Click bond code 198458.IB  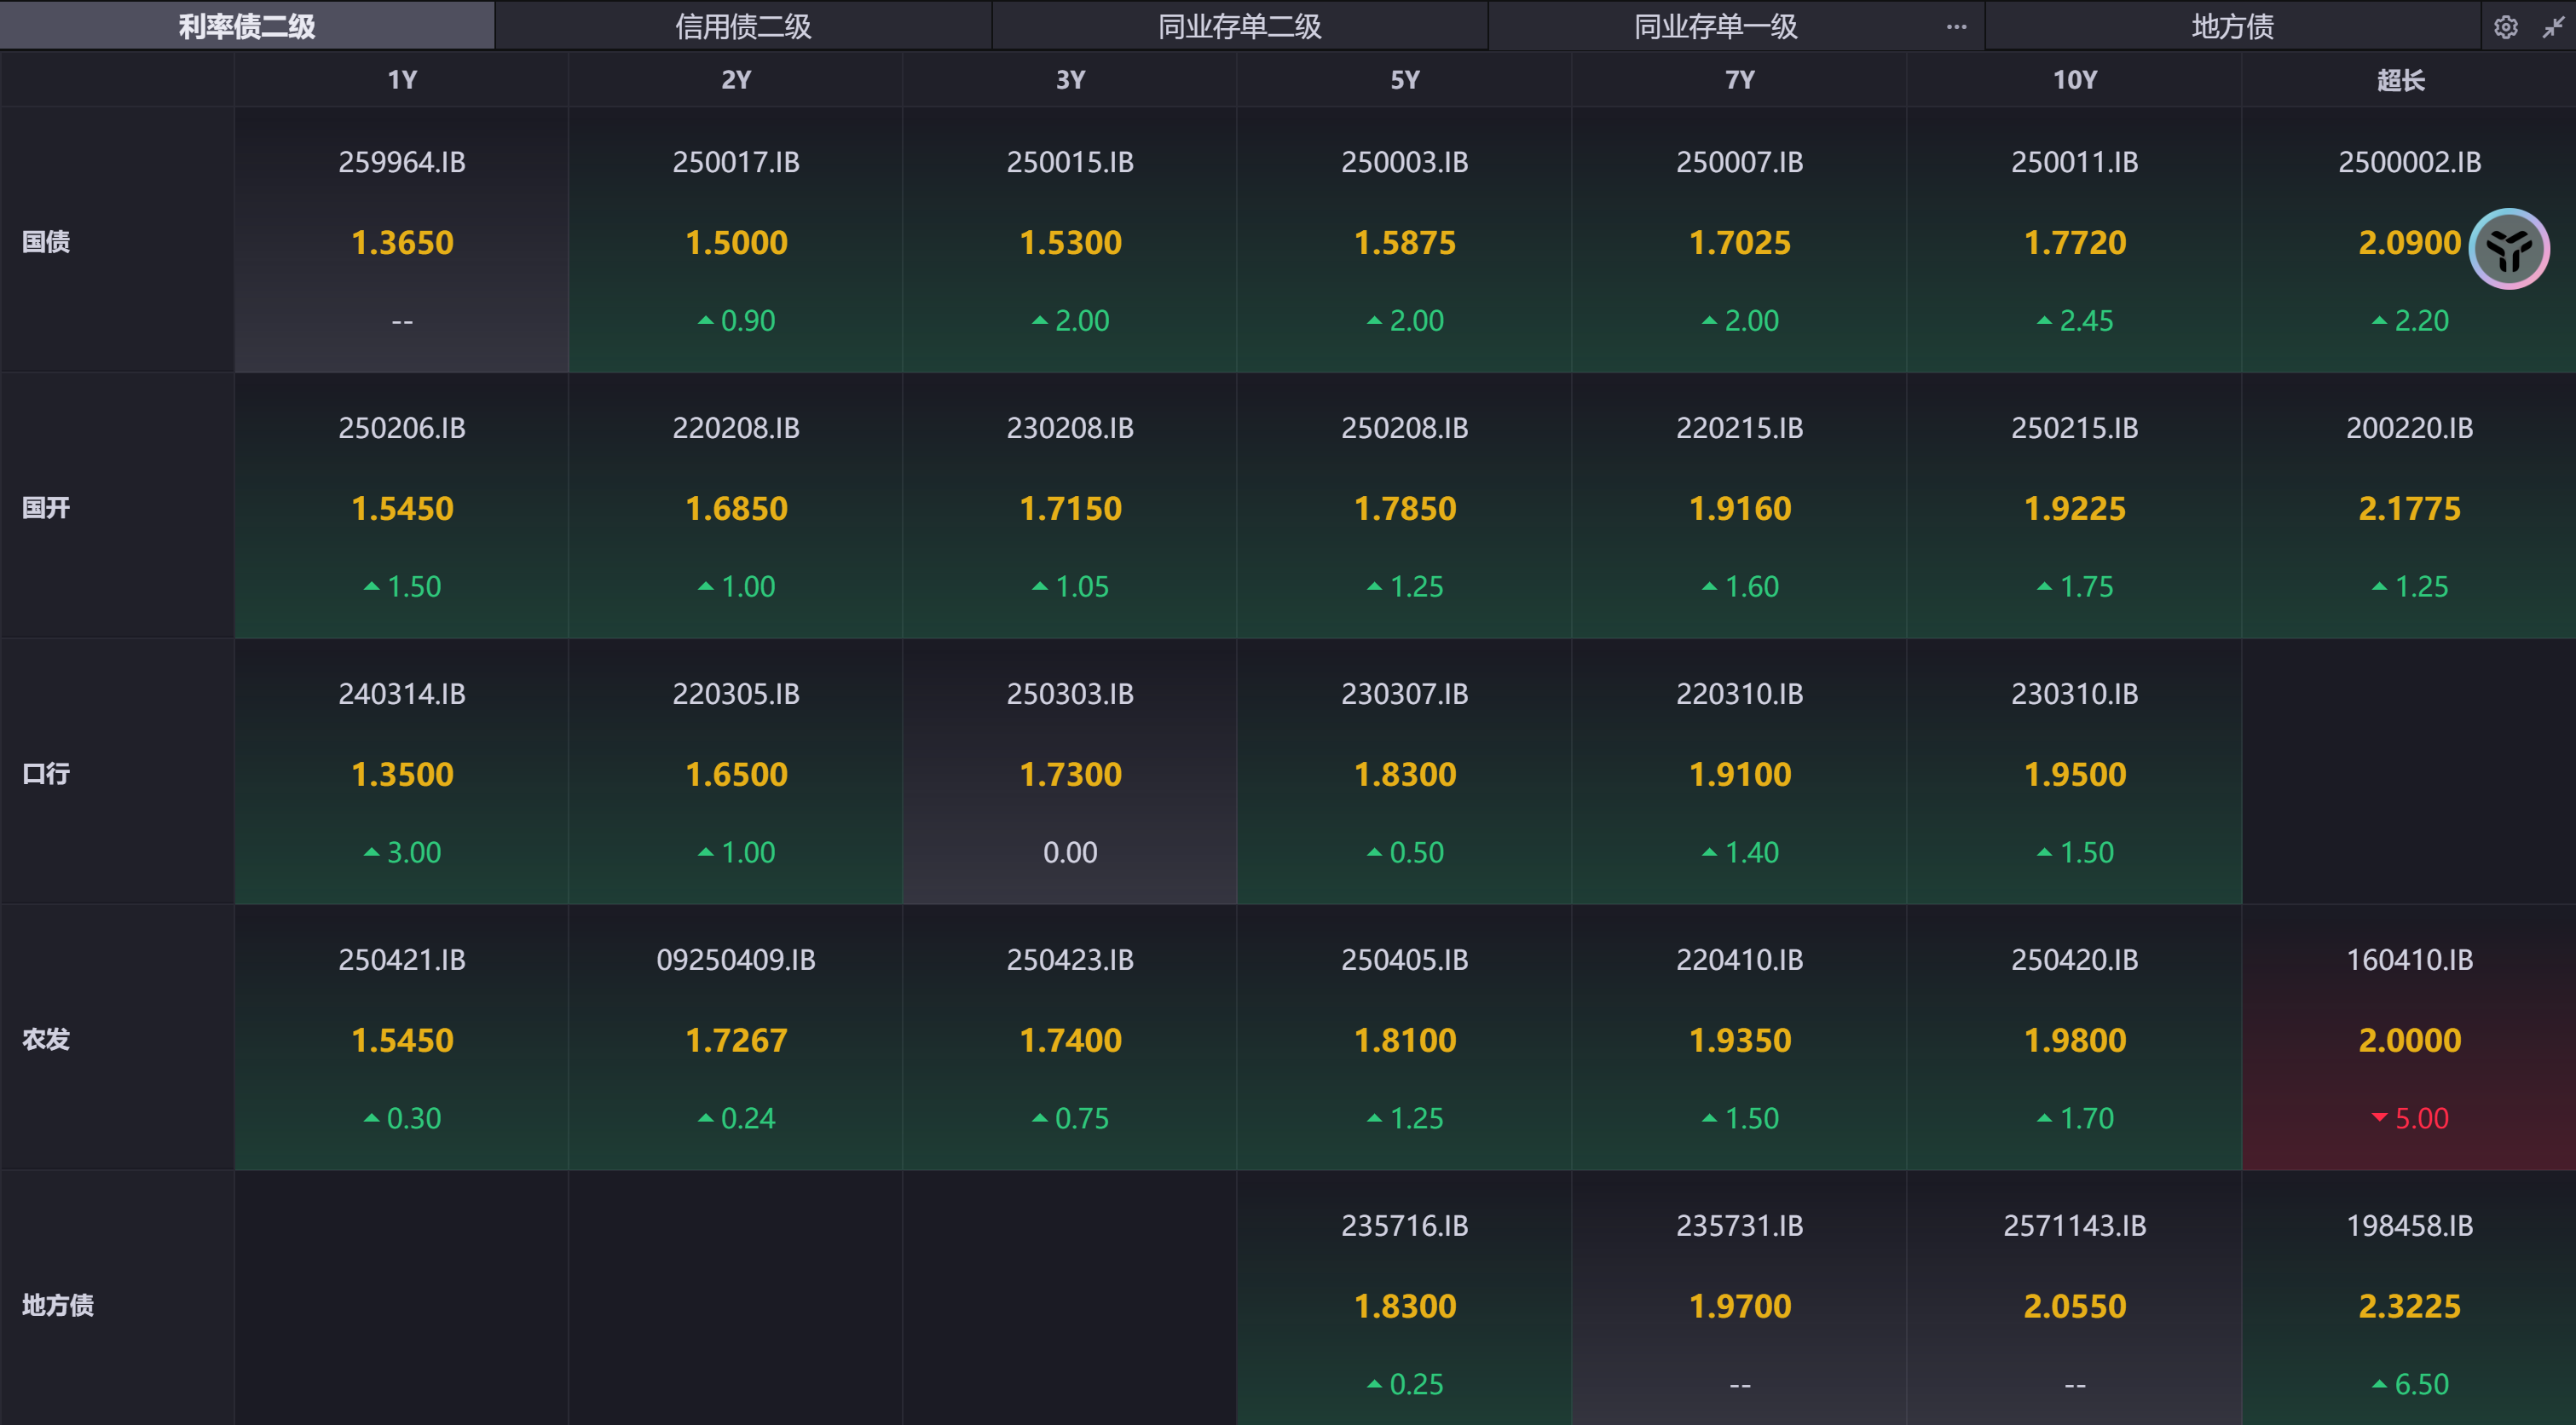coord(2408,1226)
